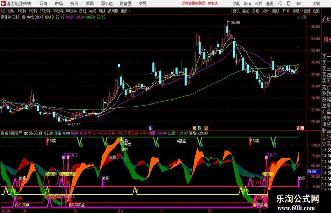Switch to 分时 period tab
The width and height of the screenshot is (331, 213).
(x=12, y=11)
